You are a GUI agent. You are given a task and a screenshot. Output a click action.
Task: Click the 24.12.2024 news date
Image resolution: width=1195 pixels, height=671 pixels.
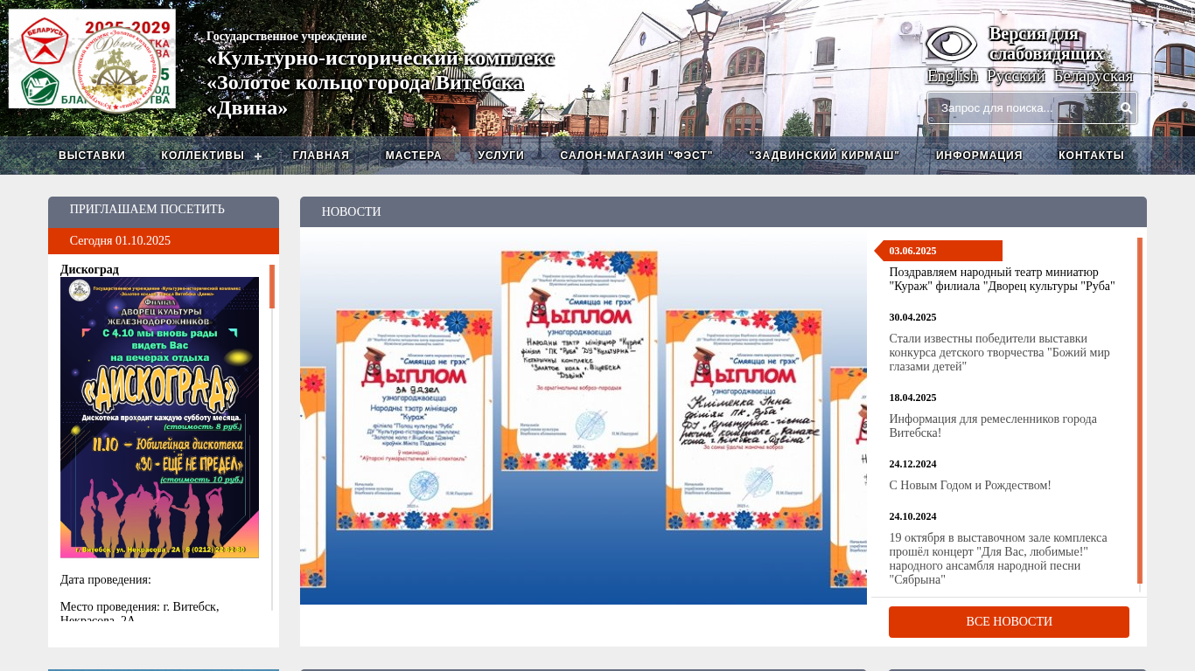click(x=912, y=464)
